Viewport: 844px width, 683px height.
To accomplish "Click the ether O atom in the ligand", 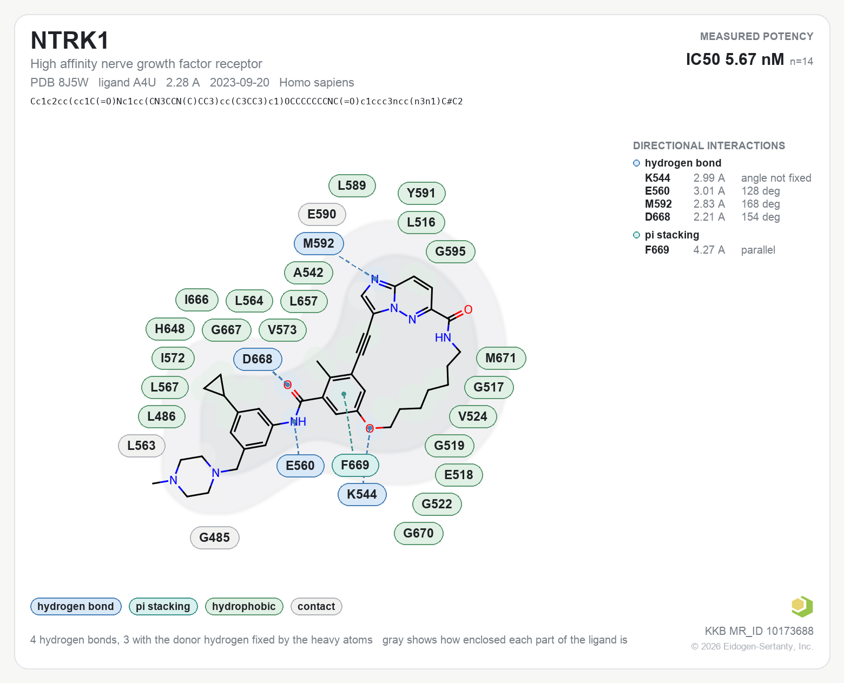I will (370, 428).
